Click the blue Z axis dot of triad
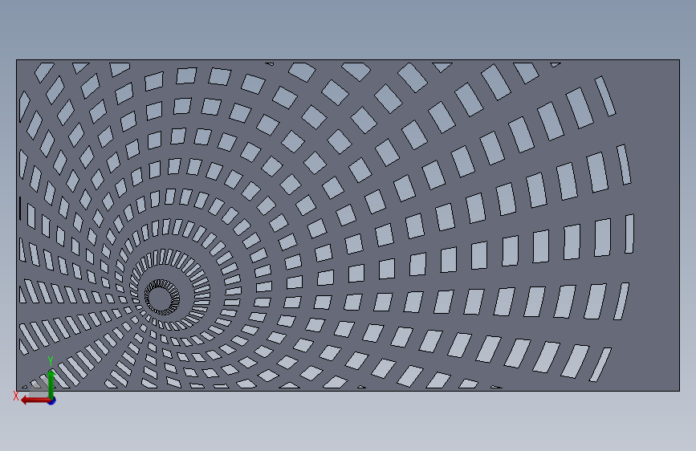Image resolution: width=696 pixels, height=451 pixels. (52, 400)
